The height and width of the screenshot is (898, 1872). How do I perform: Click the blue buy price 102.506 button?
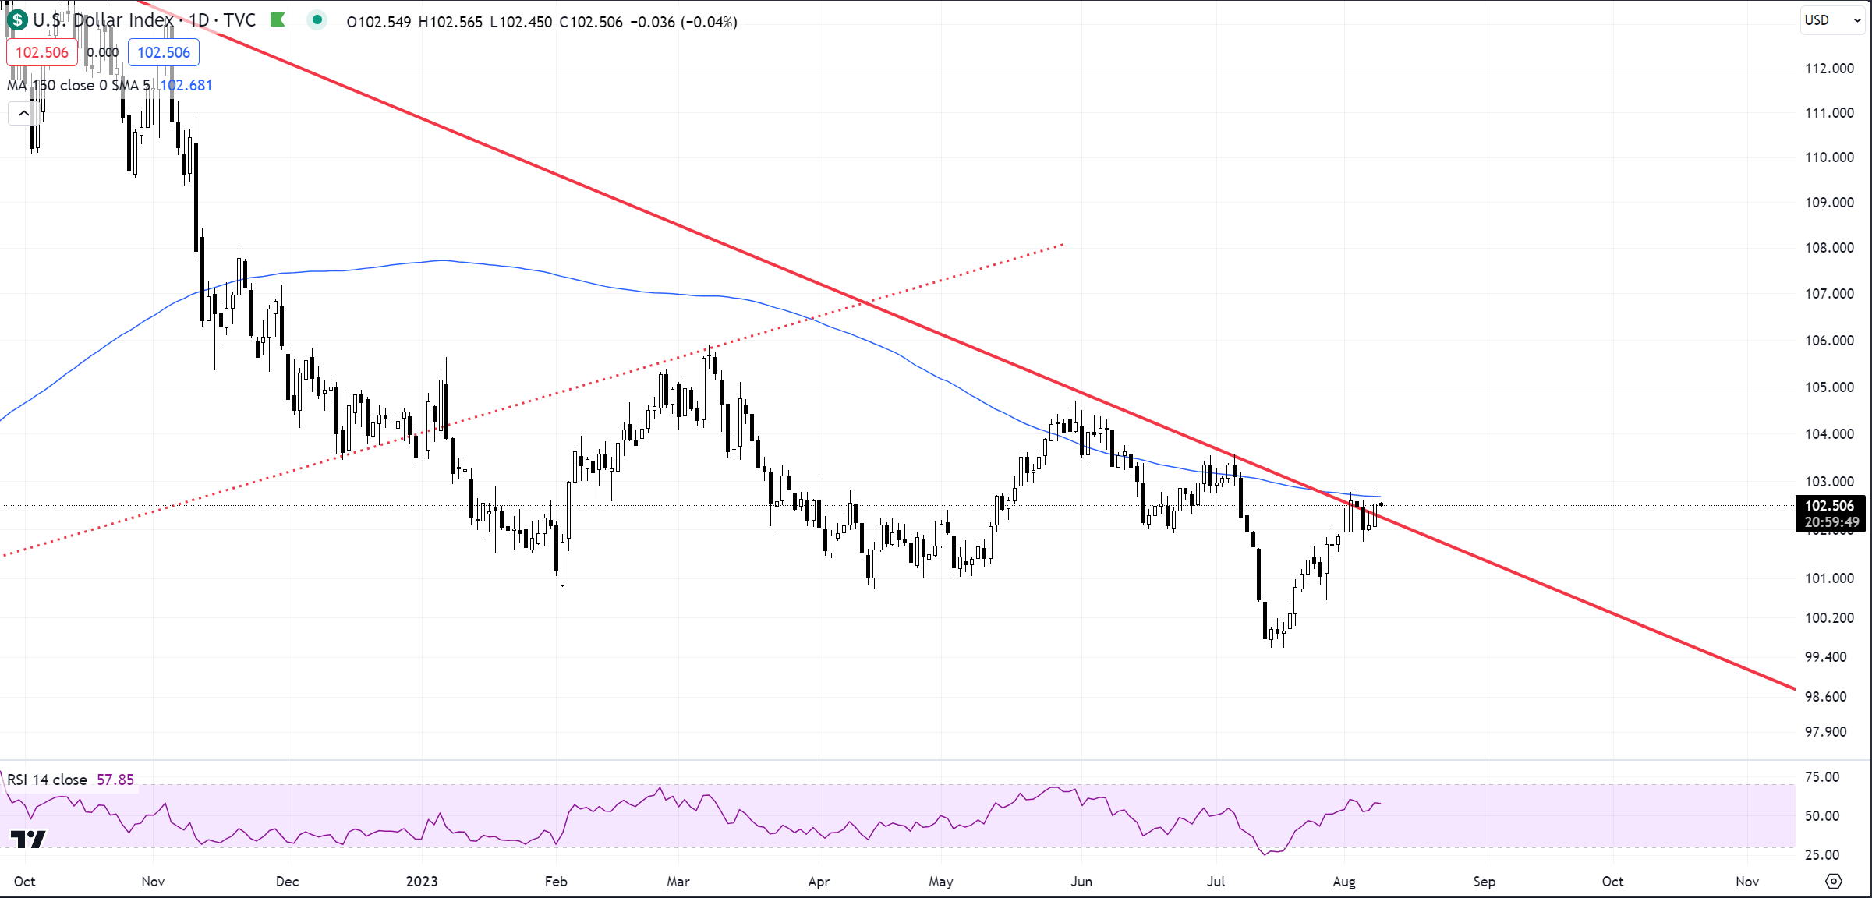coord(164,52)
